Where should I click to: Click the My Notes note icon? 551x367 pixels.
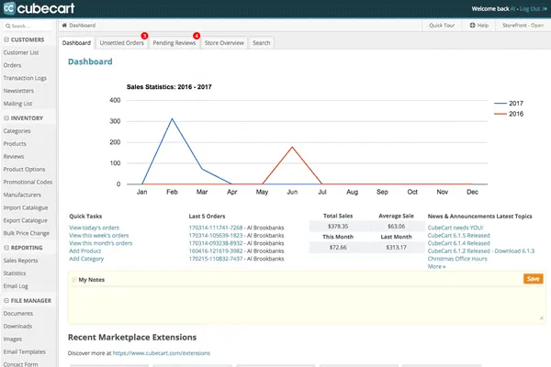[74, 278]
